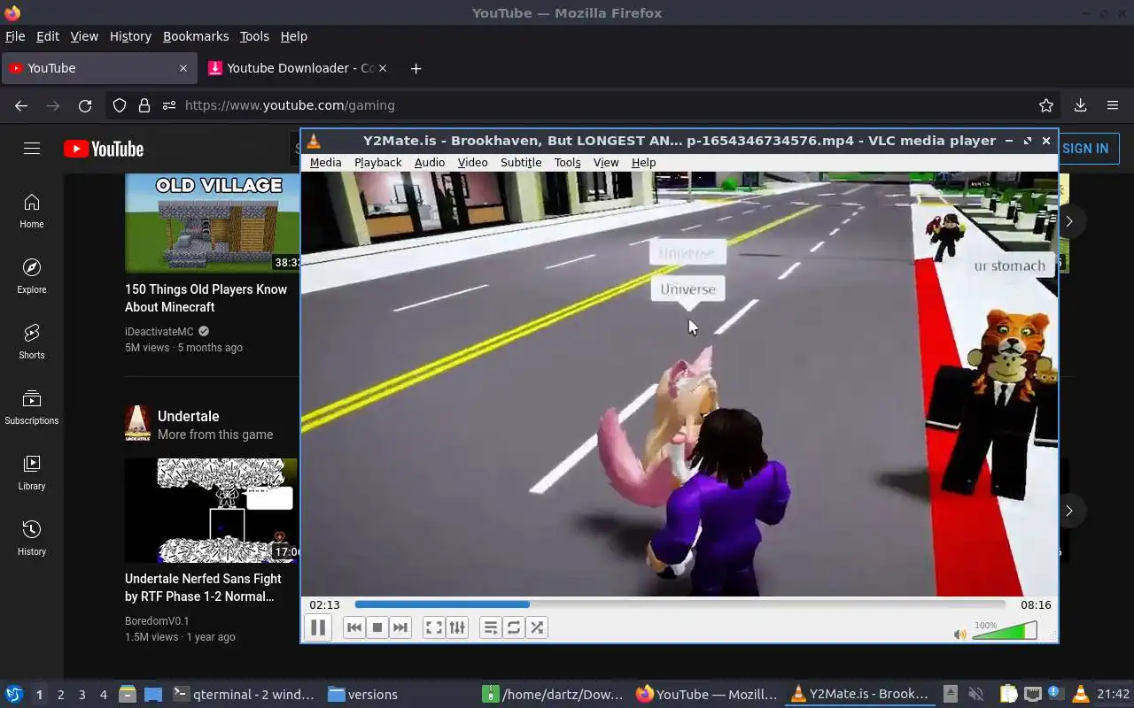Open the tracking protection shield icon
The width and height of the screenshot is (1134, 708).
pyautogui.click(x=120, y=105)
